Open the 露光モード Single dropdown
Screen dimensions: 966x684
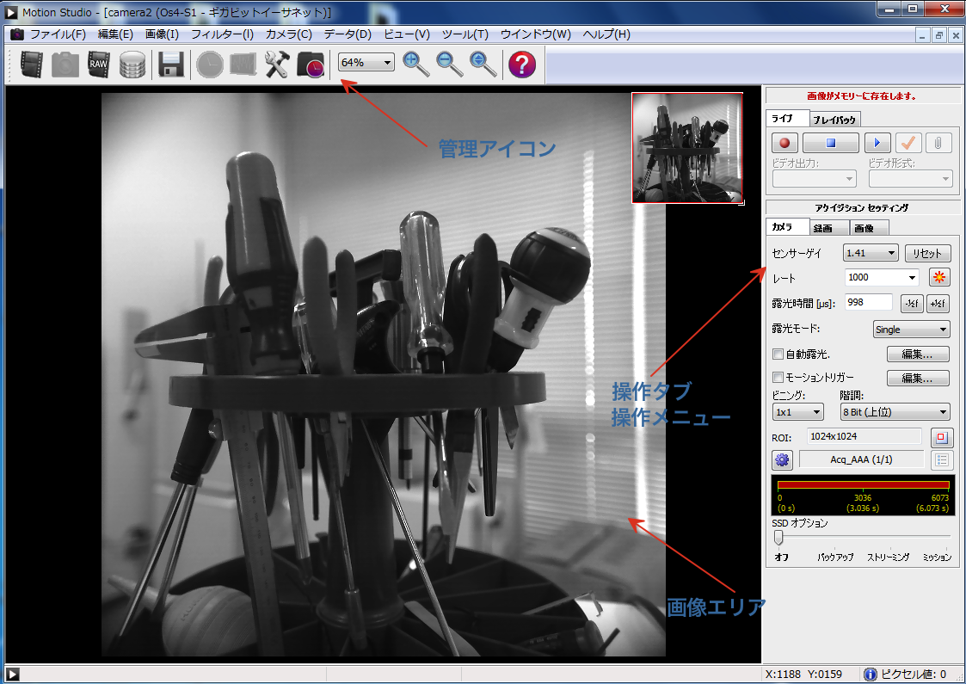pyautogui.click(x=912, y=330)
